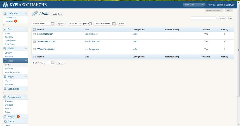Open the Updates submenu item
Screen dimensions: 240x126
tap(9, 21)
